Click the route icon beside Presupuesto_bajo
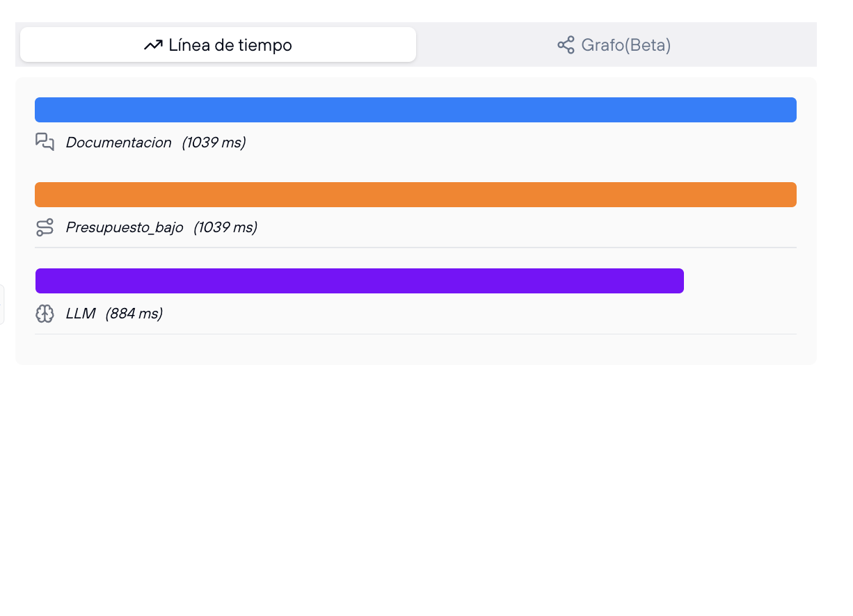This screenshot has height=616, width=853. tap(45, 227)
